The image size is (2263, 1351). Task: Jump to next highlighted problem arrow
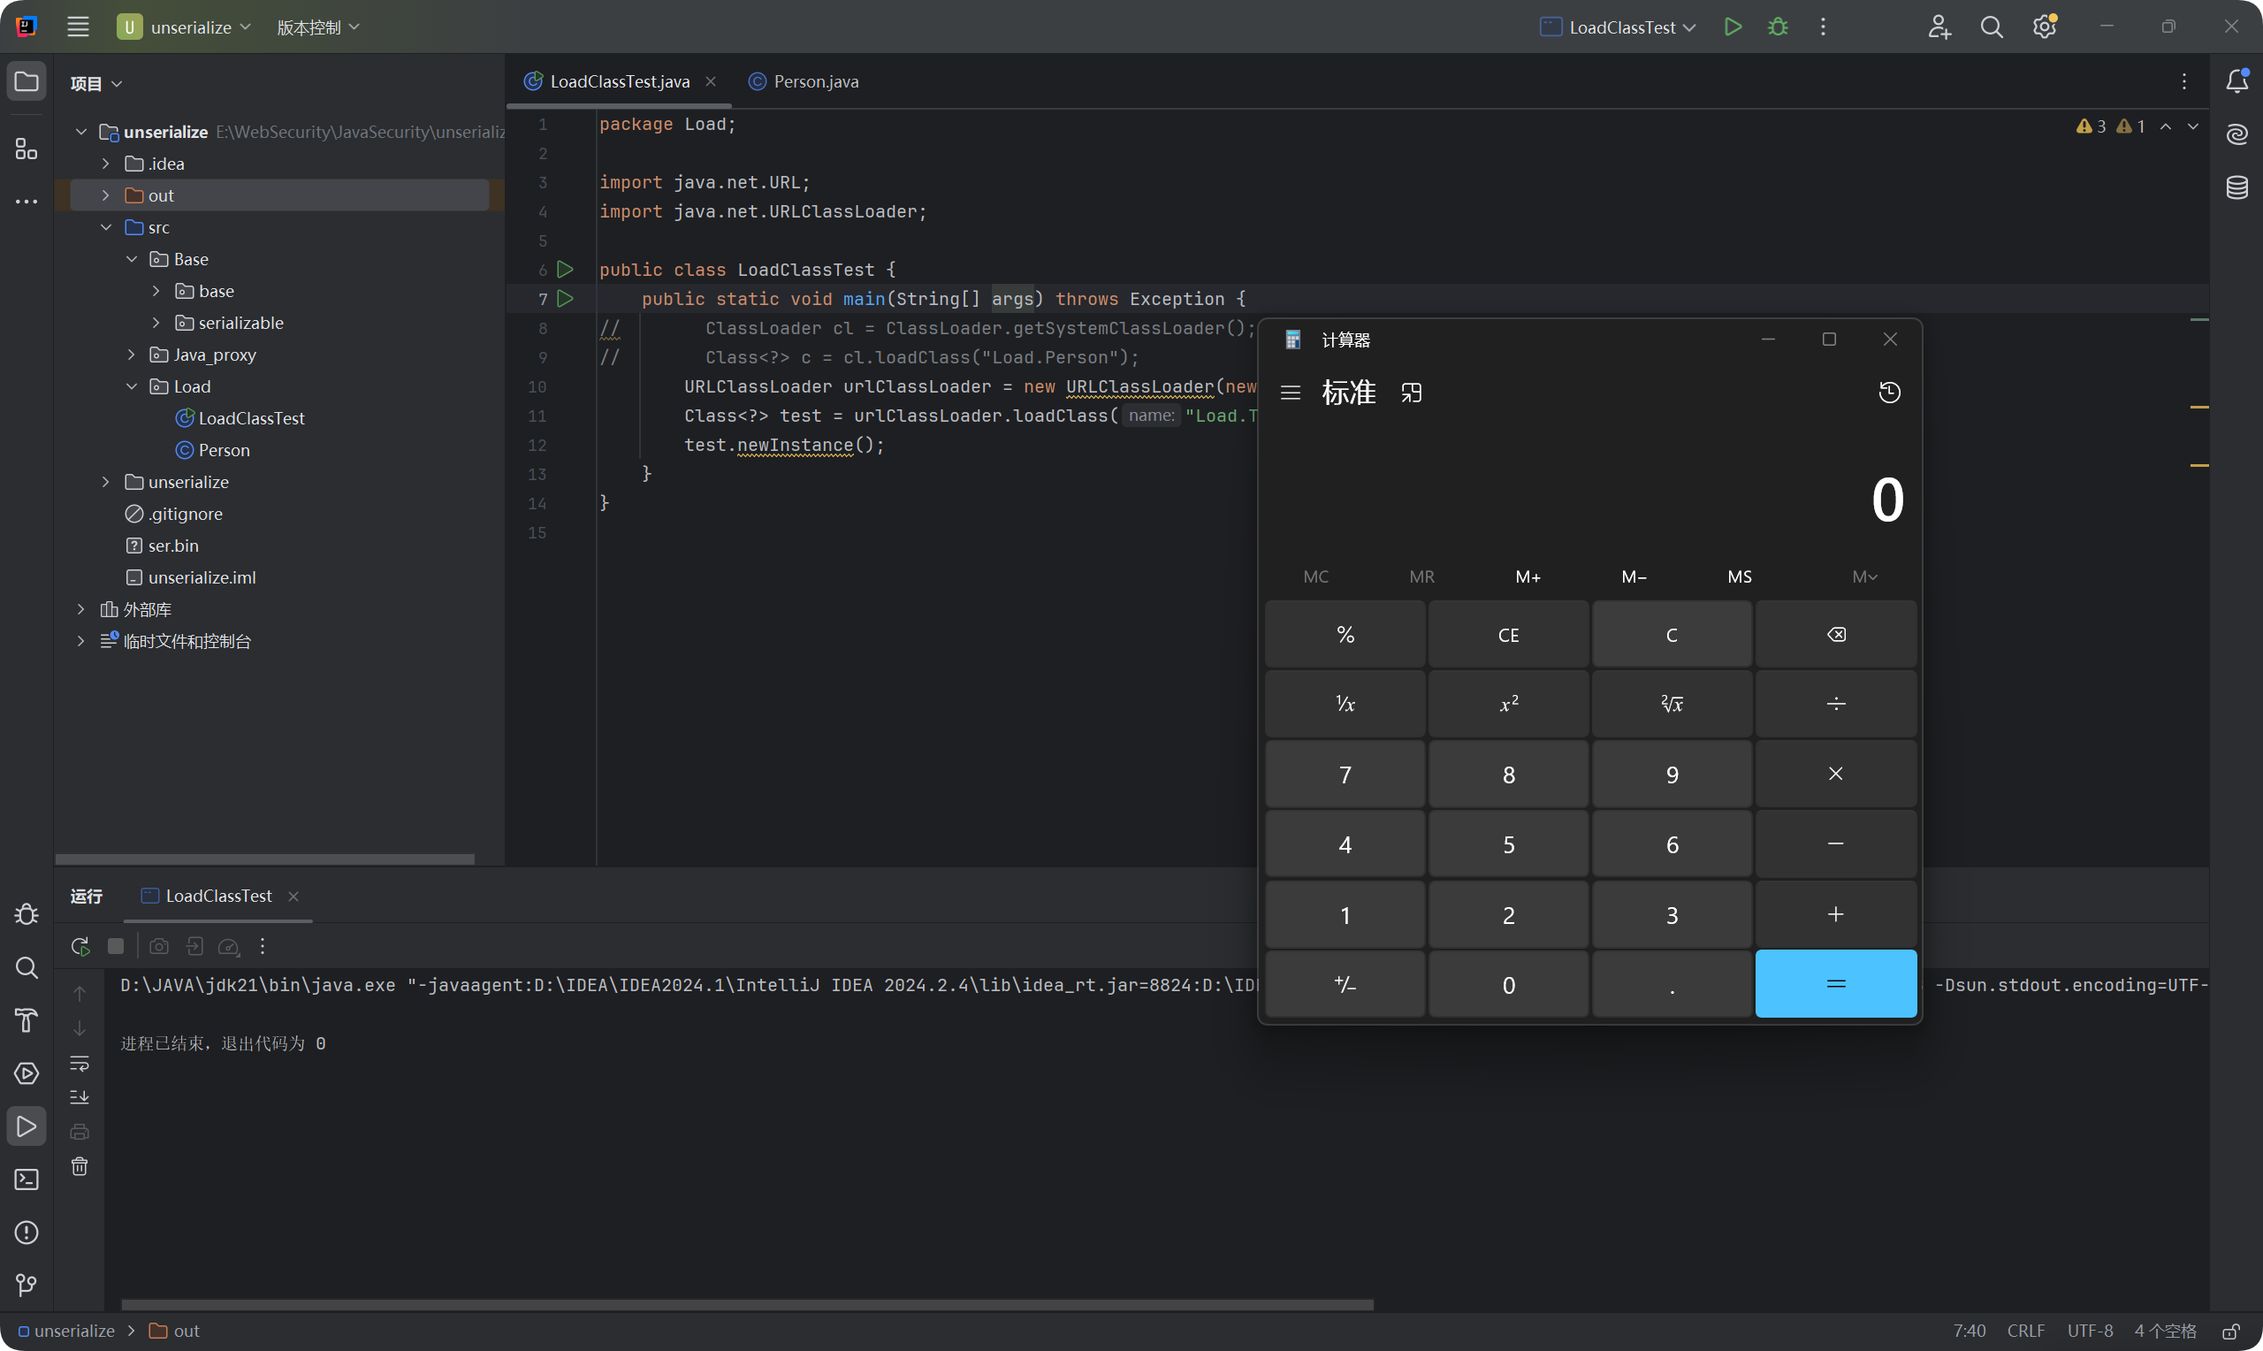click(2192, 126)
